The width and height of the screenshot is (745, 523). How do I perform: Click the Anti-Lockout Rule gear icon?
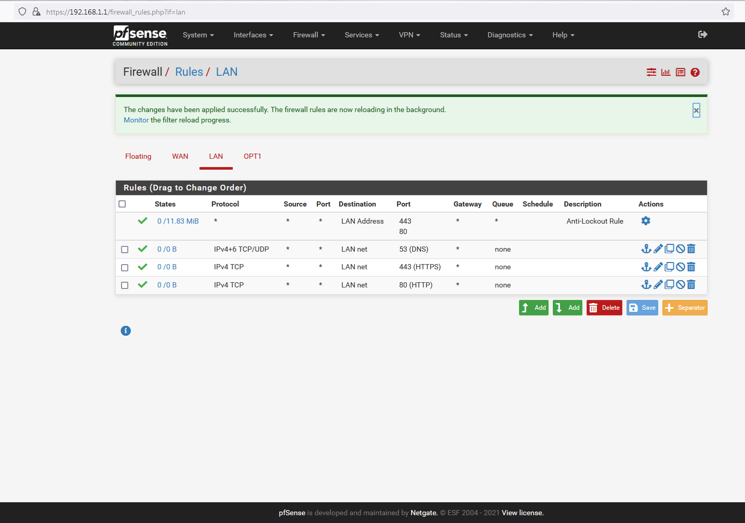646,221
